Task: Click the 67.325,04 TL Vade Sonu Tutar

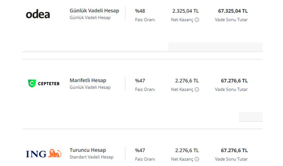Action: (233, 11)
